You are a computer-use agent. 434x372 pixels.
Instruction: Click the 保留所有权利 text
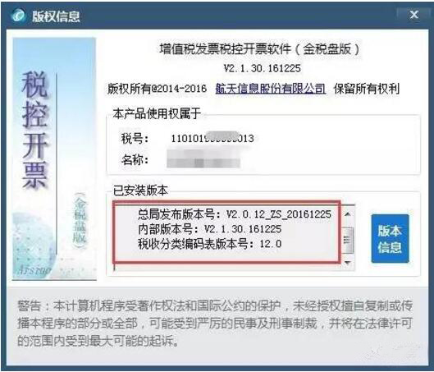tap(367, 89)
